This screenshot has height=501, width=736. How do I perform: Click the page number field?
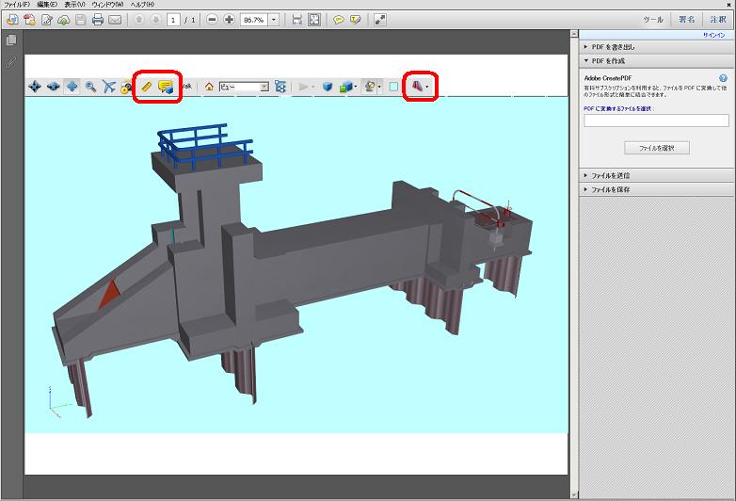point(173,20)
